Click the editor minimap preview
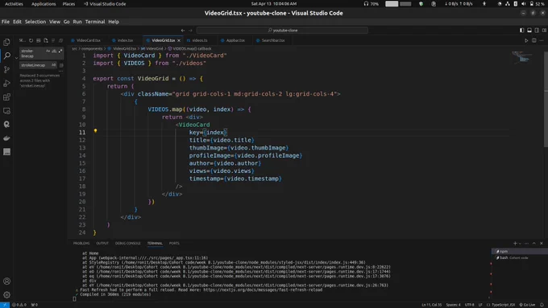 coord(522,58)
